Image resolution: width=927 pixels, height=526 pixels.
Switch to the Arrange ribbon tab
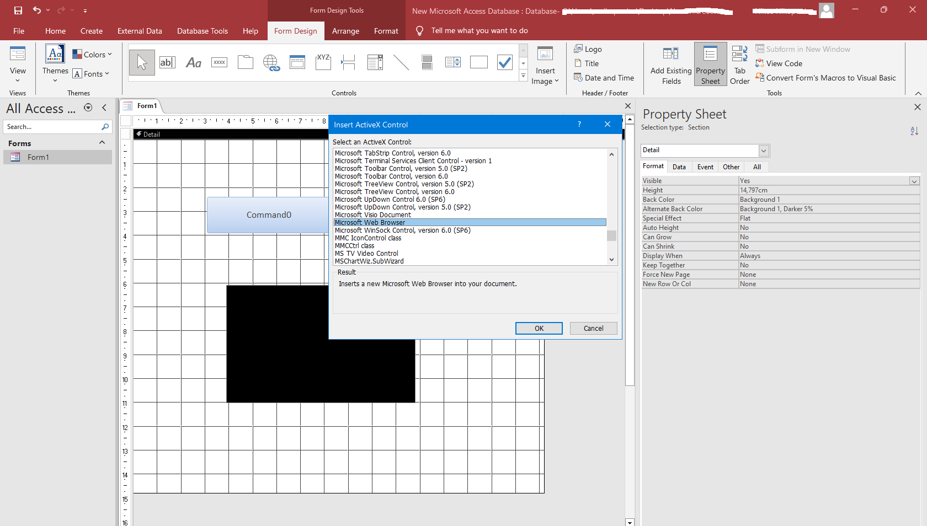point(345,31)
